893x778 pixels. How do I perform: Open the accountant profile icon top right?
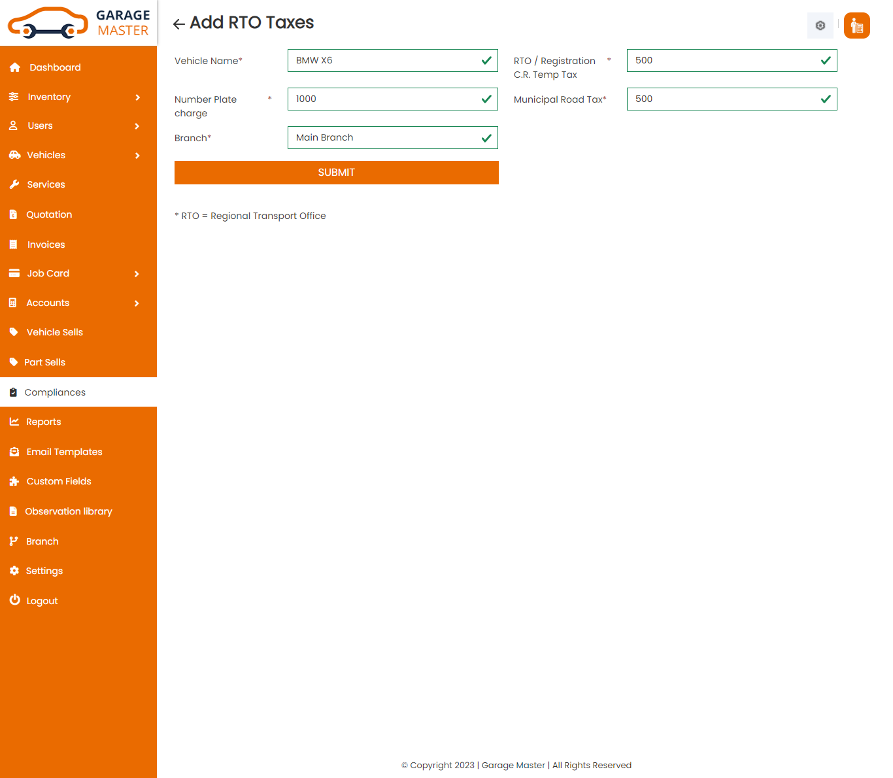(856, 25)
